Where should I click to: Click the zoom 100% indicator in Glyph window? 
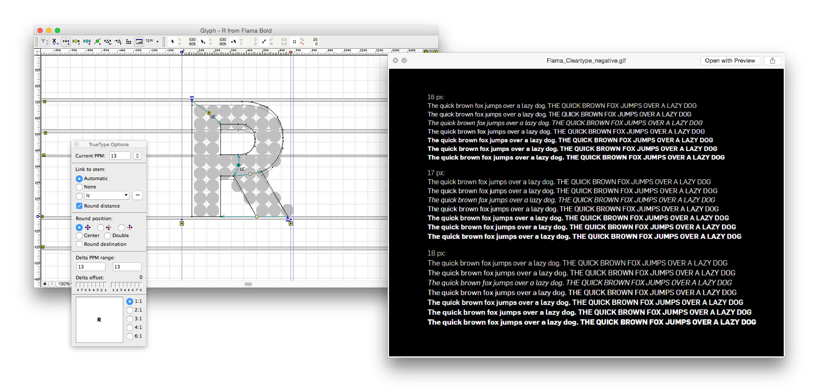click(x=64, y=284)
